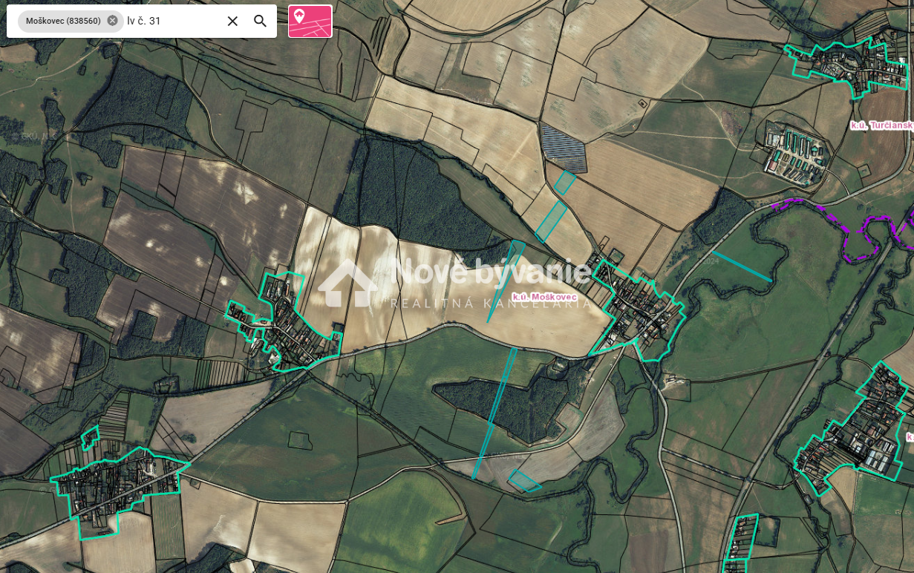This screenshot has height=573, width=914.
Task: Click the k.ú. Moškovec map label
Action: pos(544,297)
